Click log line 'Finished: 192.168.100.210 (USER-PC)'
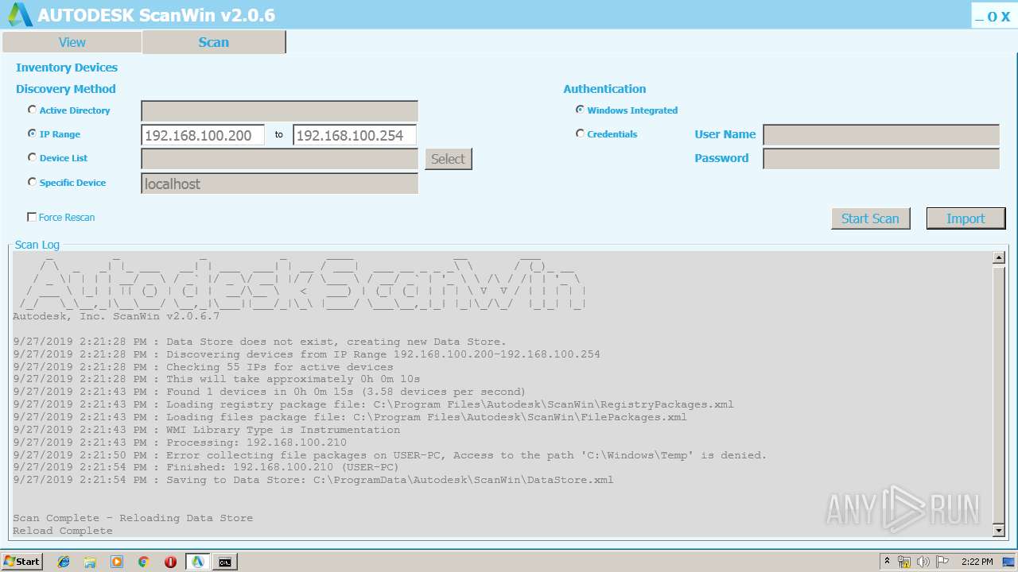The image size is (1018, 572). [206, 467]
